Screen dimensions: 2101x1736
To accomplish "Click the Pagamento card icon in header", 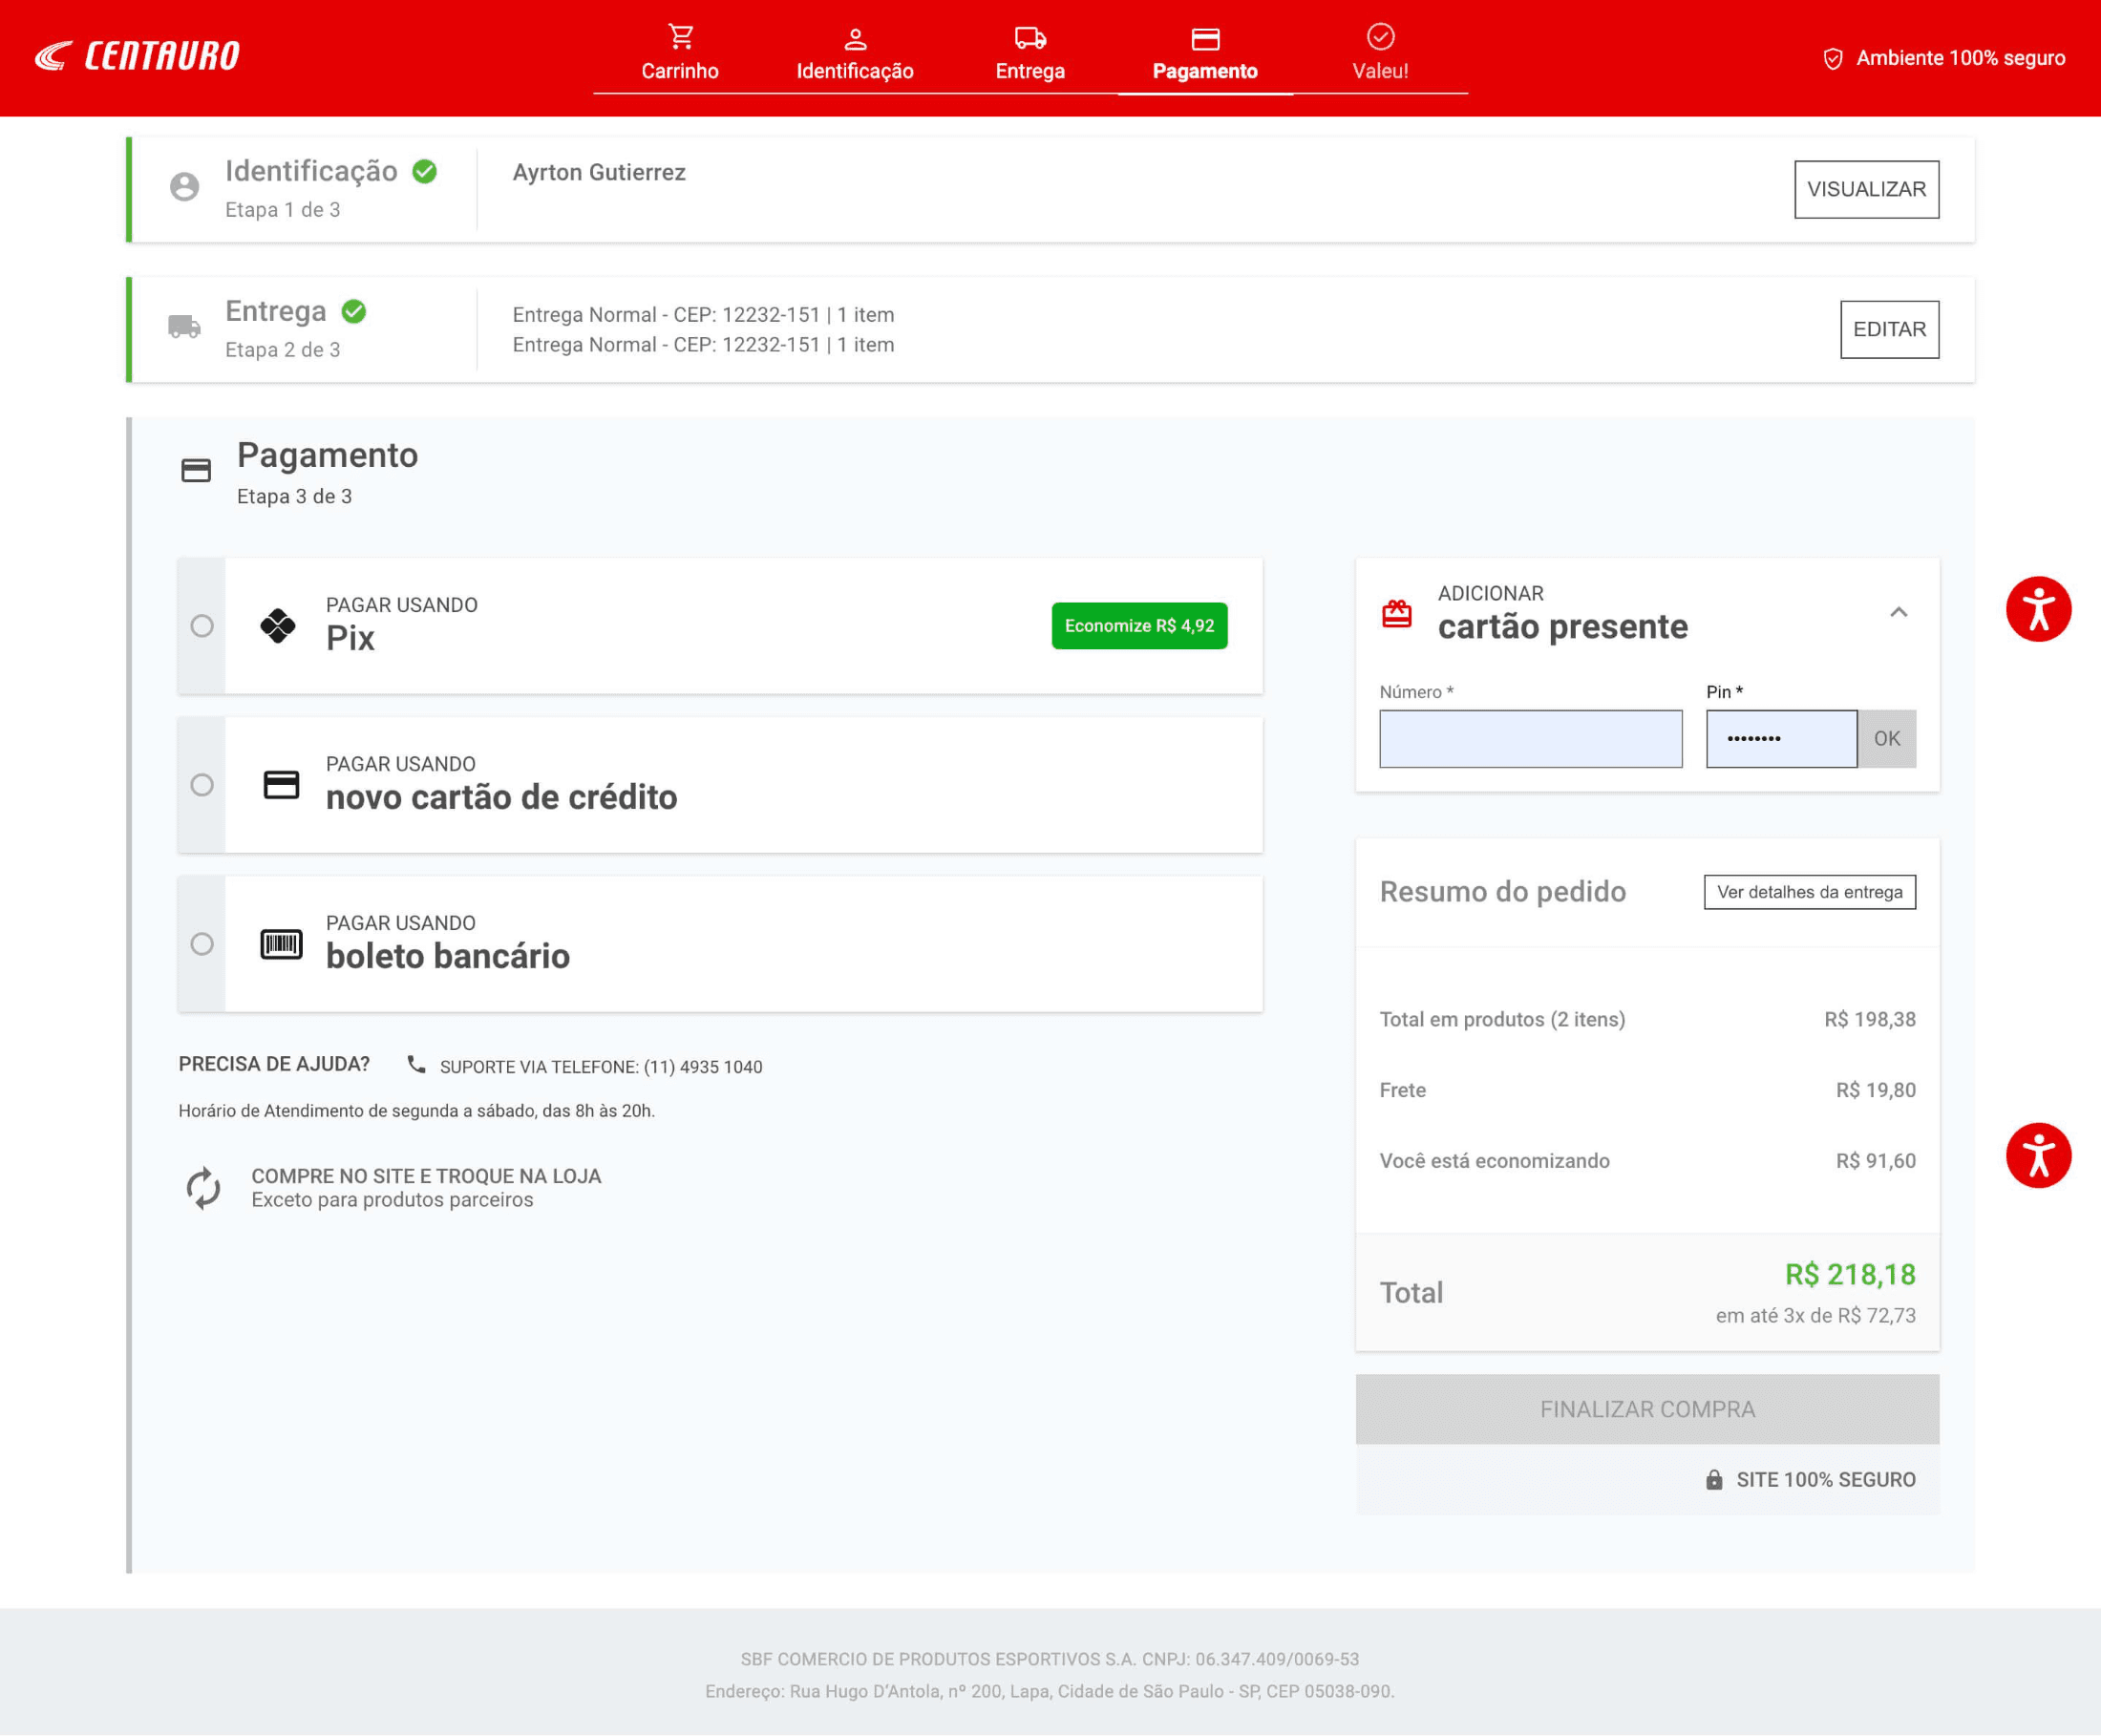I will click(1205, 38).
